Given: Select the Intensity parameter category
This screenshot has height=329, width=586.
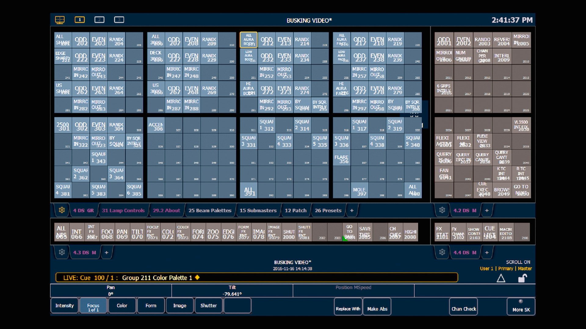Looking at the screenshot, I should [x=64, y=306].
